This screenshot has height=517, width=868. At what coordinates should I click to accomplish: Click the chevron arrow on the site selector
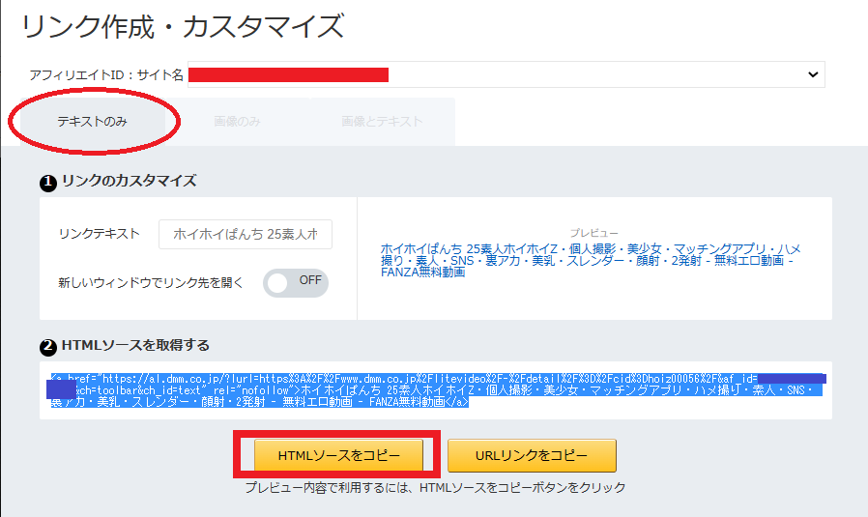[x=812, y=74]
